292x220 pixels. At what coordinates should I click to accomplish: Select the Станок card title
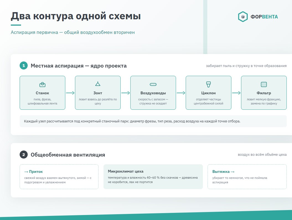tap(42, 93)
